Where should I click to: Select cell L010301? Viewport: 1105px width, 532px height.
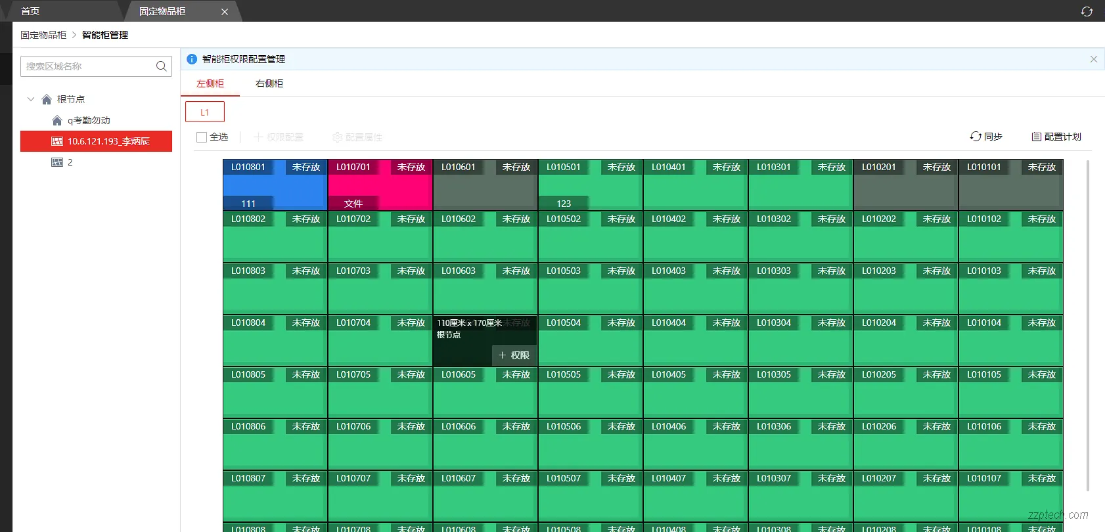pyautogui.click(x=801, y=185)
